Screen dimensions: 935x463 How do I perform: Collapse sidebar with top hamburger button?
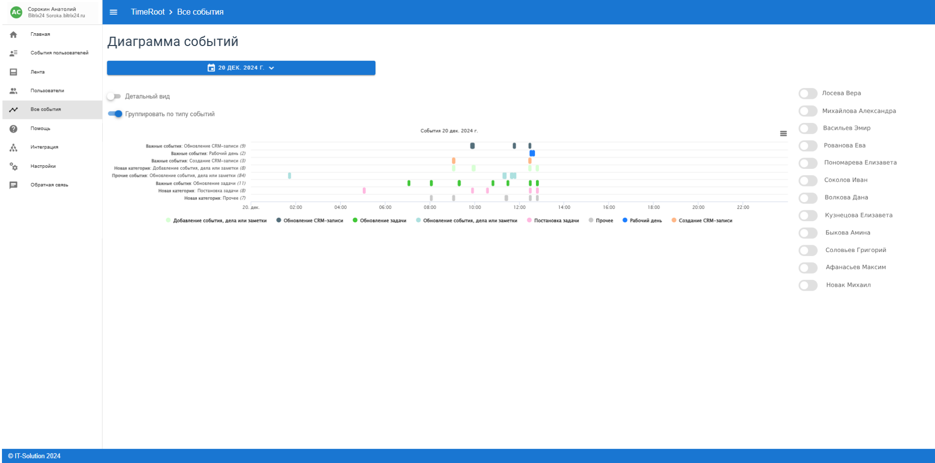(114, 12)
